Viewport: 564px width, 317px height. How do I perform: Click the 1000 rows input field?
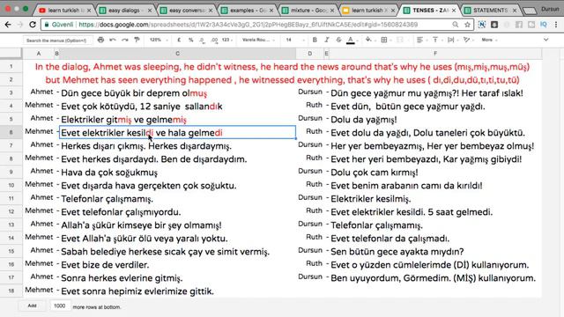pos(59,306)
